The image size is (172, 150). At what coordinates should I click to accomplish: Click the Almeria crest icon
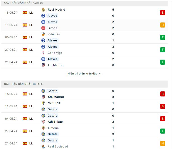pyautogui.click(x=43, y=128)
